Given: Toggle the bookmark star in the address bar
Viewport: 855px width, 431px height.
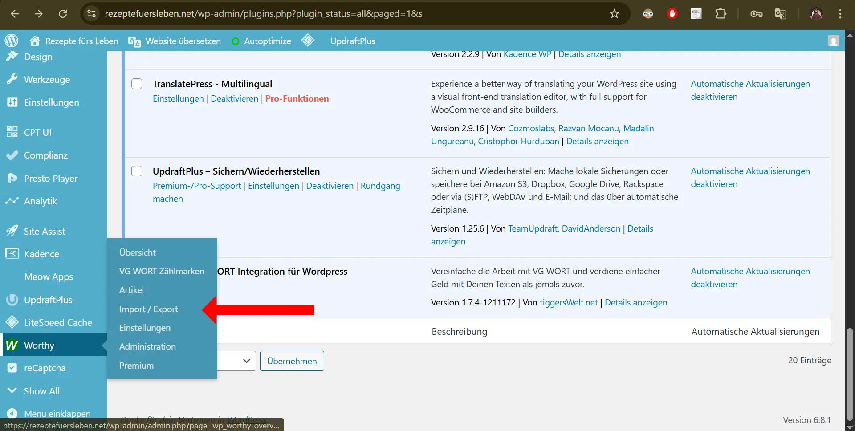Looking at the screenshot, I should (x=614, y=14).
